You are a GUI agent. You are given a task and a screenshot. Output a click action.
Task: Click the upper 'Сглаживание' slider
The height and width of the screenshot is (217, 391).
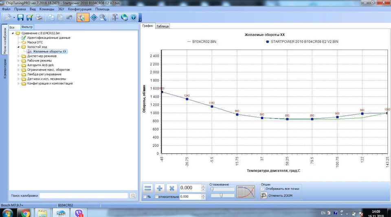[222, 189]
